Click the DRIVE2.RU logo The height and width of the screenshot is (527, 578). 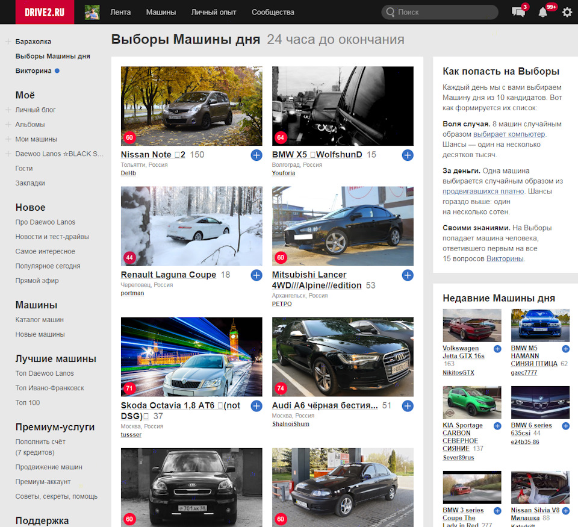(45, 12)
